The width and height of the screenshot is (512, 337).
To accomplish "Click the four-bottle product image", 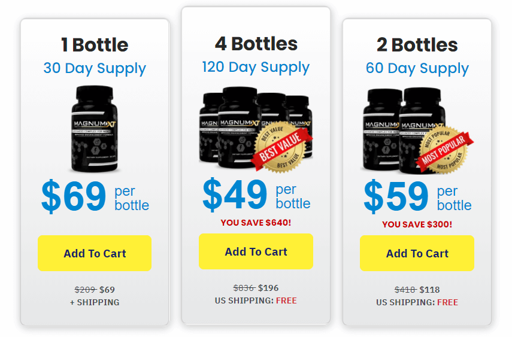I will click(x=256, y=129).
